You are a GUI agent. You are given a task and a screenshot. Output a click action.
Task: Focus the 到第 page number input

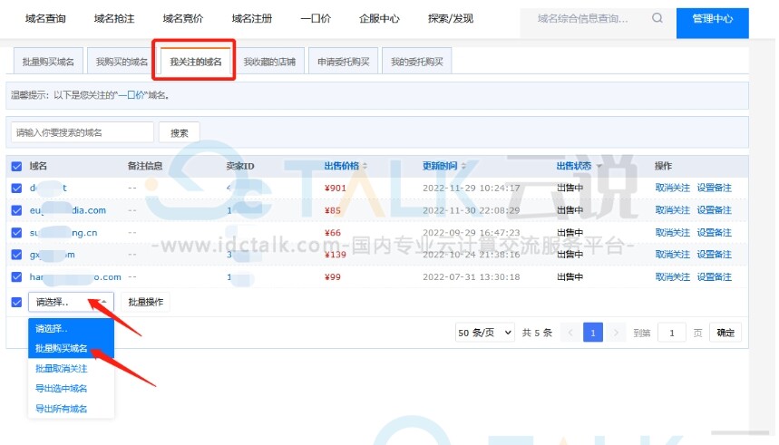point(672,333)
